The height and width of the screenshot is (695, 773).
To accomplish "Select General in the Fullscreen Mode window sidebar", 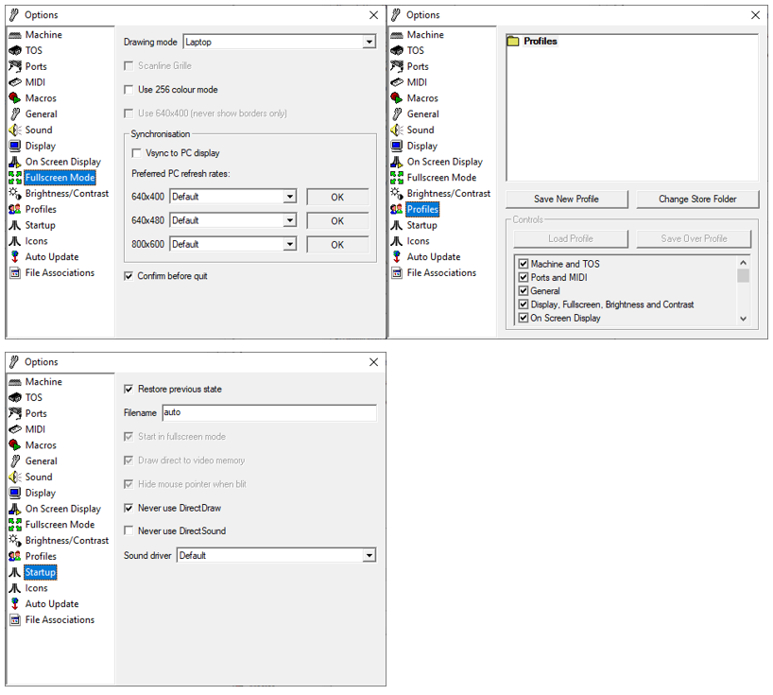I will [42, 114].
